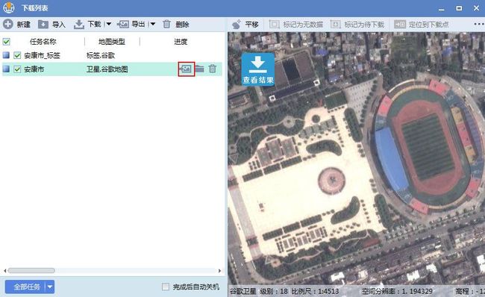Minimize the 下载列表 window
This screenshot has height=297, width=485.
pos(442,9)
